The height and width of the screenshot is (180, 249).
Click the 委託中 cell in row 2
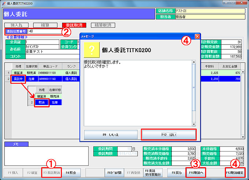[x=18, y=79]
